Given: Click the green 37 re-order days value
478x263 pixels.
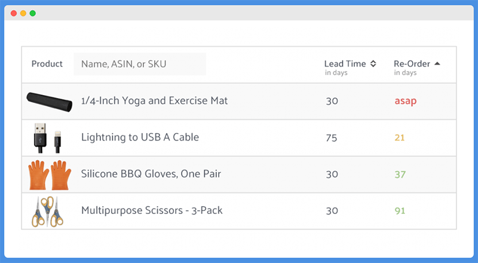Looking at the screenshot, I should pos(400,175).
